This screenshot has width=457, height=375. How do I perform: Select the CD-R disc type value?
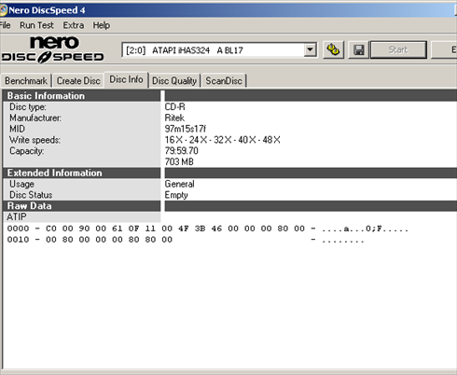tap(174, 107)
